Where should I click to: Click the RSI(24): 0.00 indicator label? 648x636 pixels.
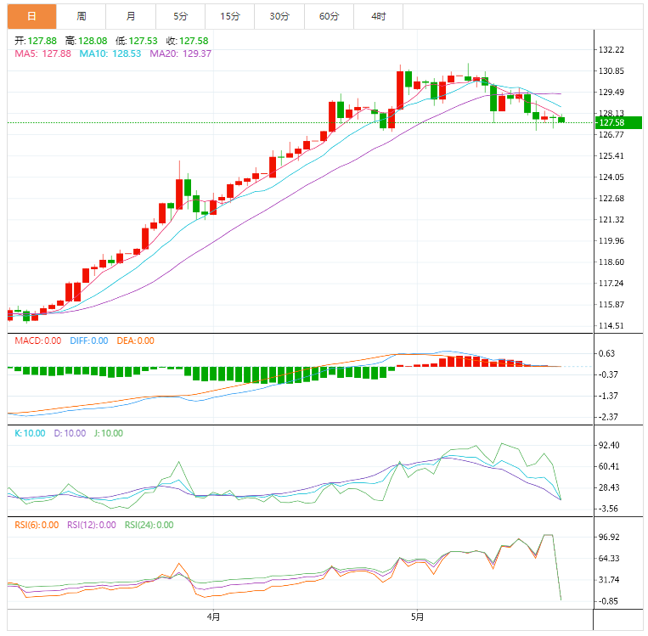[149, 525]
